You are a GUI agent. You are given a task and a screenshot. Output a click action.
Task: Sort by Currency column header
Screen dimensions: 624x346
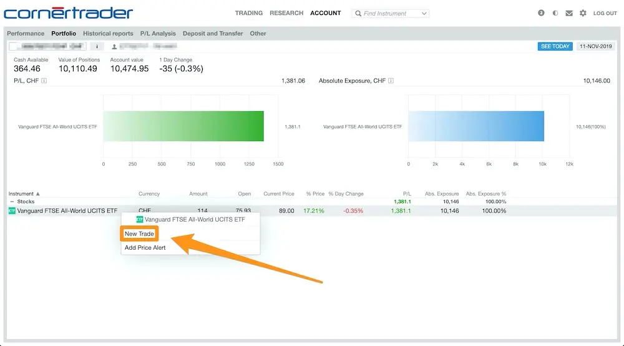coord(149,194)
